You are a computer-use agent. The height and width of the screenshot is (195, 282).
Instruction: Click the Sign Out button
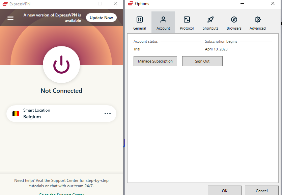(202, 61)
